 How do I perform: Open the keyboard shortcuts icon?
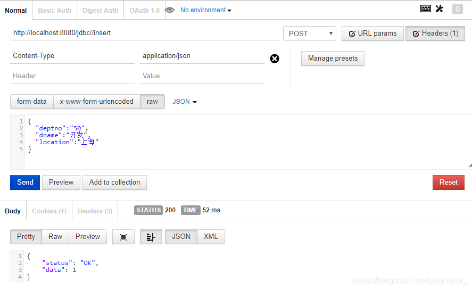click(425, 9)
